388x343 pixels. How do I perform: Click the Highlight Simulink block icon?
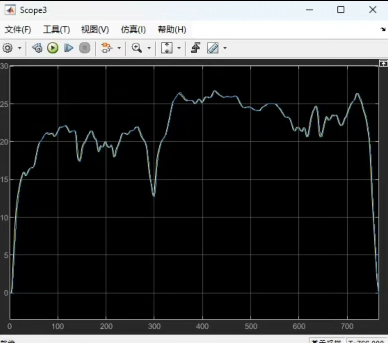click(107, 48)
